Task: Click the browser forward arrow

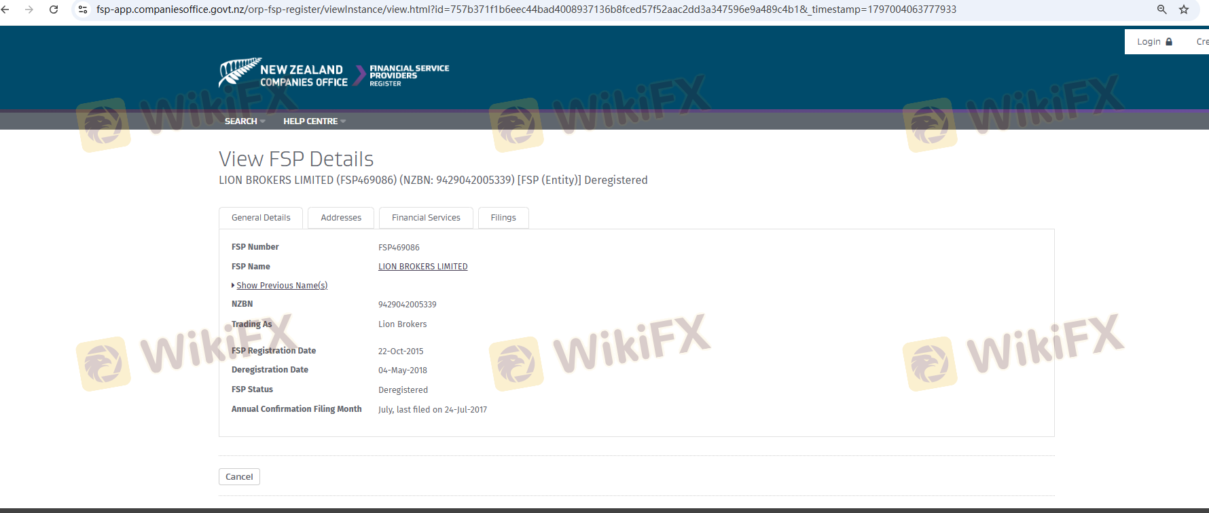Action: [x=29, y=9]
